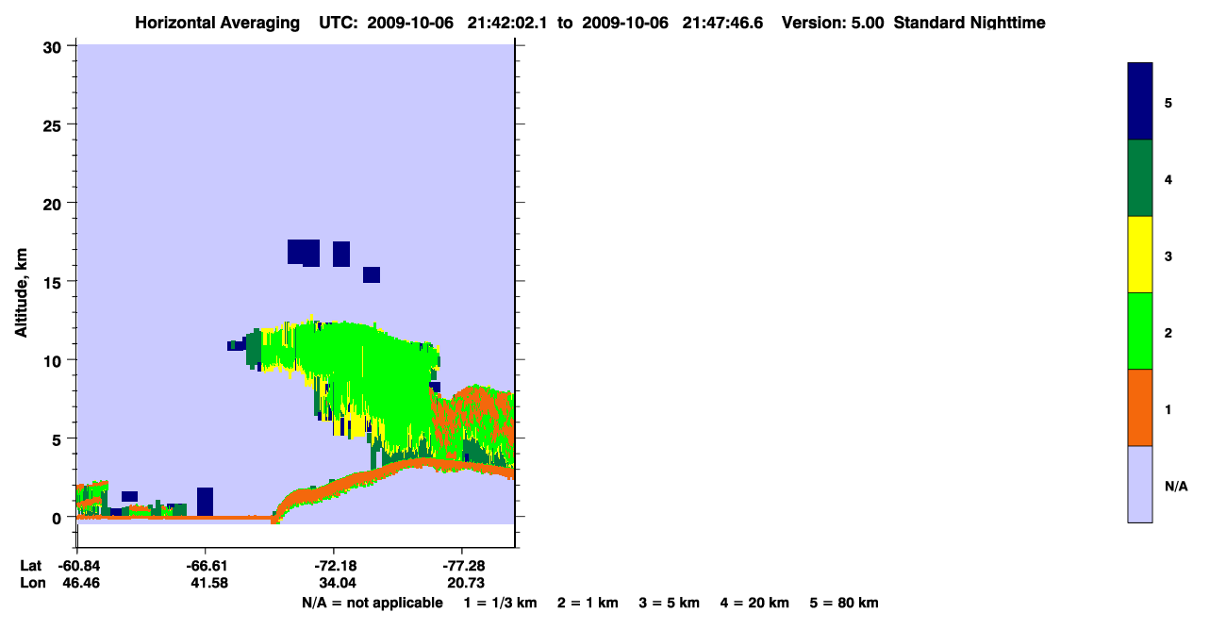Viewport: 1226px width, 629px height.
Task: Click the start time '21:42:02.1' in title
Action: [505, 23]
